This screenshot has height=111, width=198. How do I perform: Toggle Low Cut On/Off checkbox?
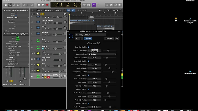[89, 47]
